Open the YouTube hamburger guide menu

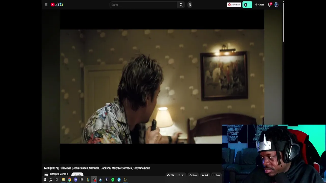[x=46, y=5]
